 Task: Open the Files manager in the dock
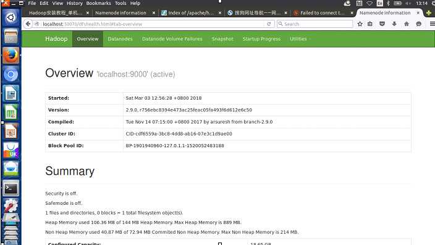pyautogui.click(x=11, y=37)
